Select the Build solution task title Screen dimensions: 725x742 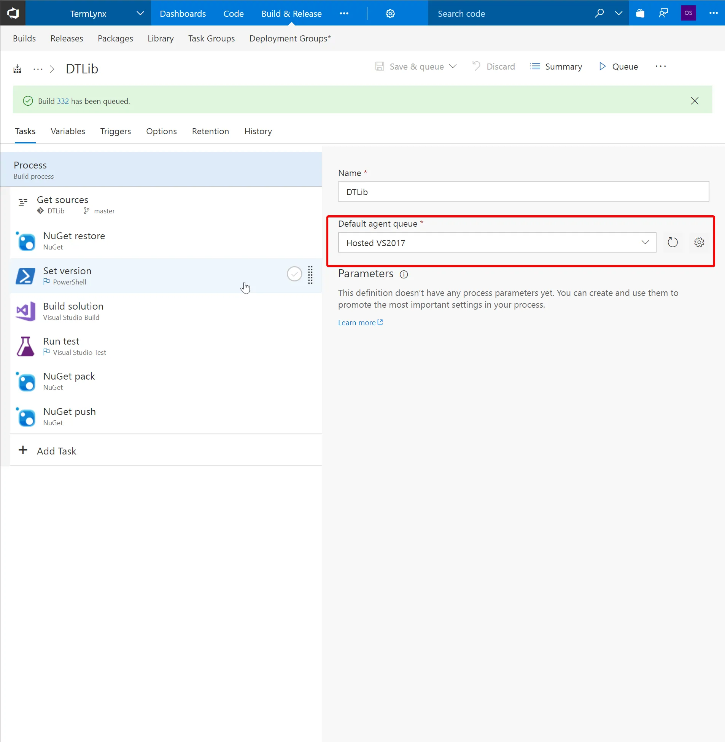point(73,306)
